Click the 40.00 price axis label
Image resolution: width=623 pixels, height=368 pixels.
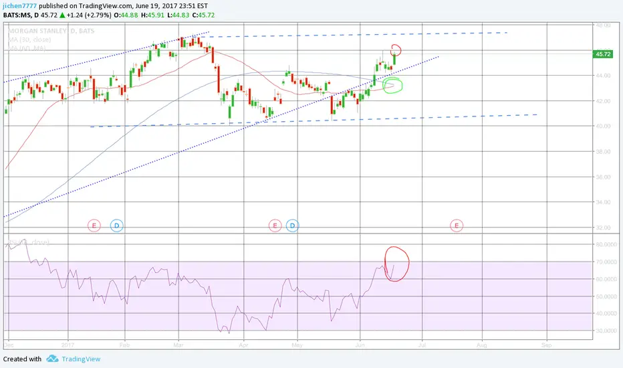(603, 126)
